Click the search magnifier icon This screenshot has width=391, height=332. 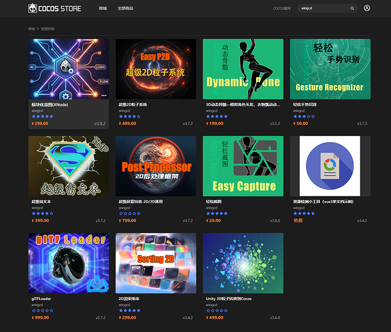tap(352, 8)
